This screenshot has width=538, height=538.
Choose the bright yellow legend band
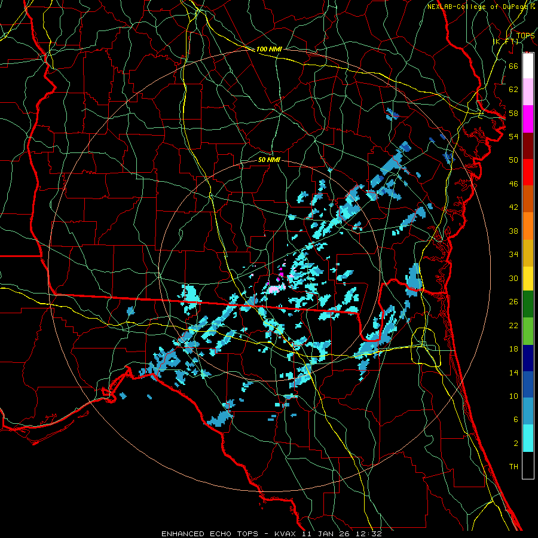click(528, 279)
